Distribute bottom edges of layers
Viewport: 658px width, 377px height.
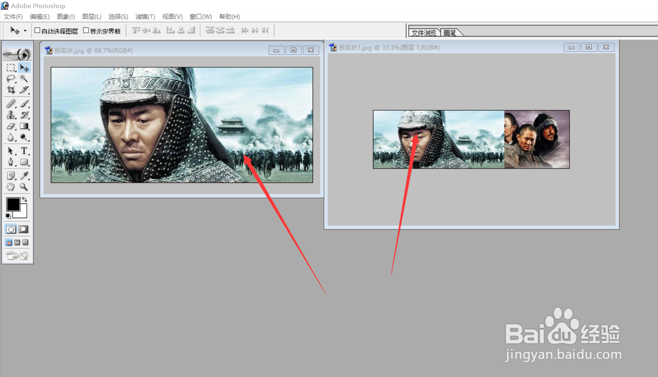click(x=230, y=30)
